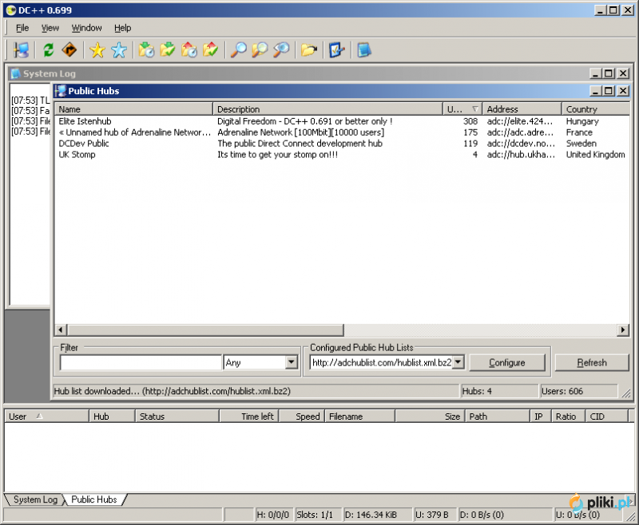
Task: Select the 'Unnamed hub of Adrenaline Networ…' row
Action: click(342, 132)
